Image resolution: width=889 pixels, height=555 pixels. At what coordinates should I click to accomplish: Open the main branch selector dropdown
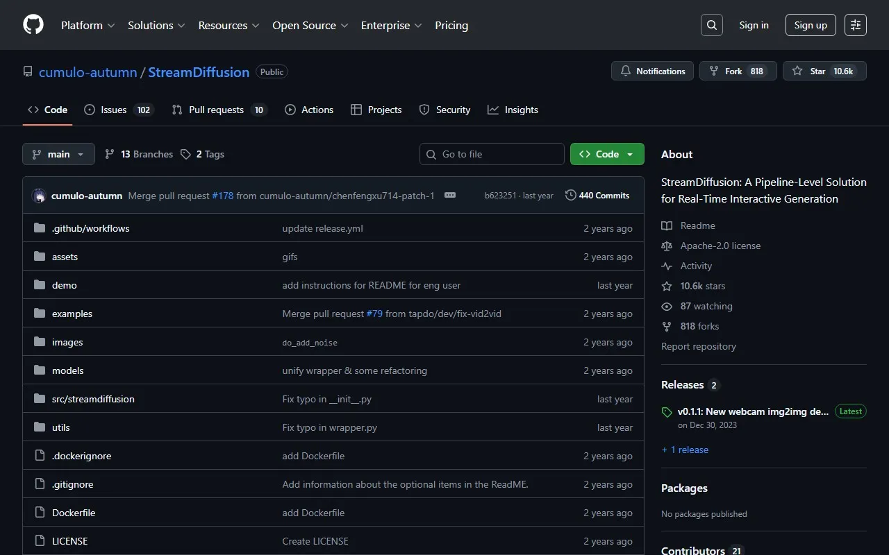(58, 154)
